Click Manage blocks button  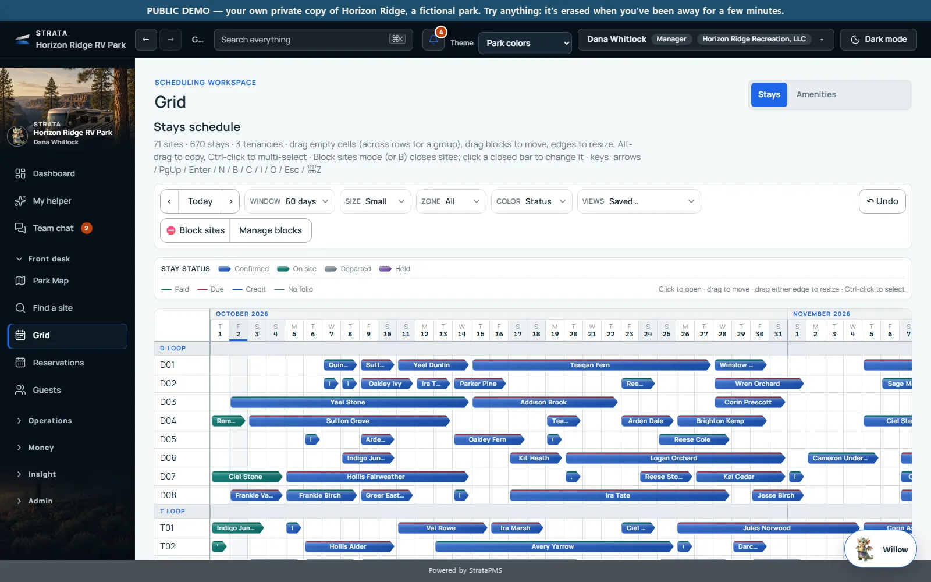click(271, 230)
